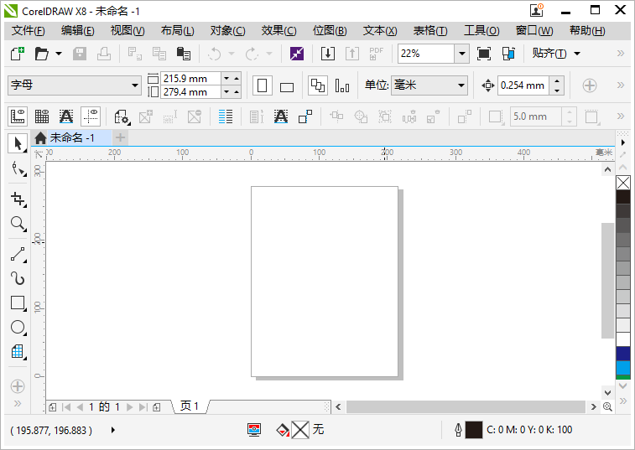The height and width of the screenshot is (450, 635).
Task: Switch page to landscape orientation
Action: tap(287, 86)
